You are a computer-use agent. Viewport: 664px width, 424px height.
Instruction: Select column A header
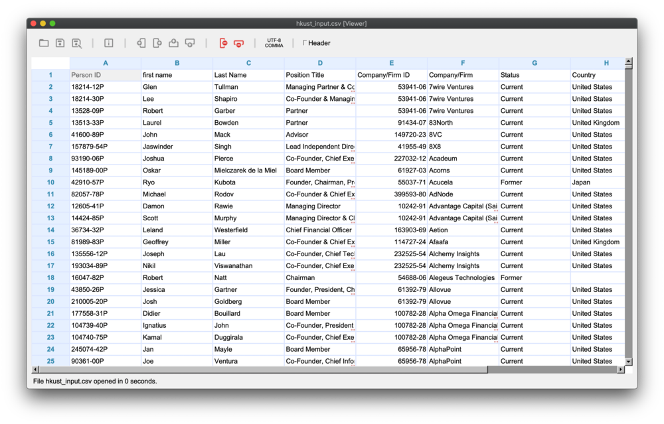click(x=106, y=63)
